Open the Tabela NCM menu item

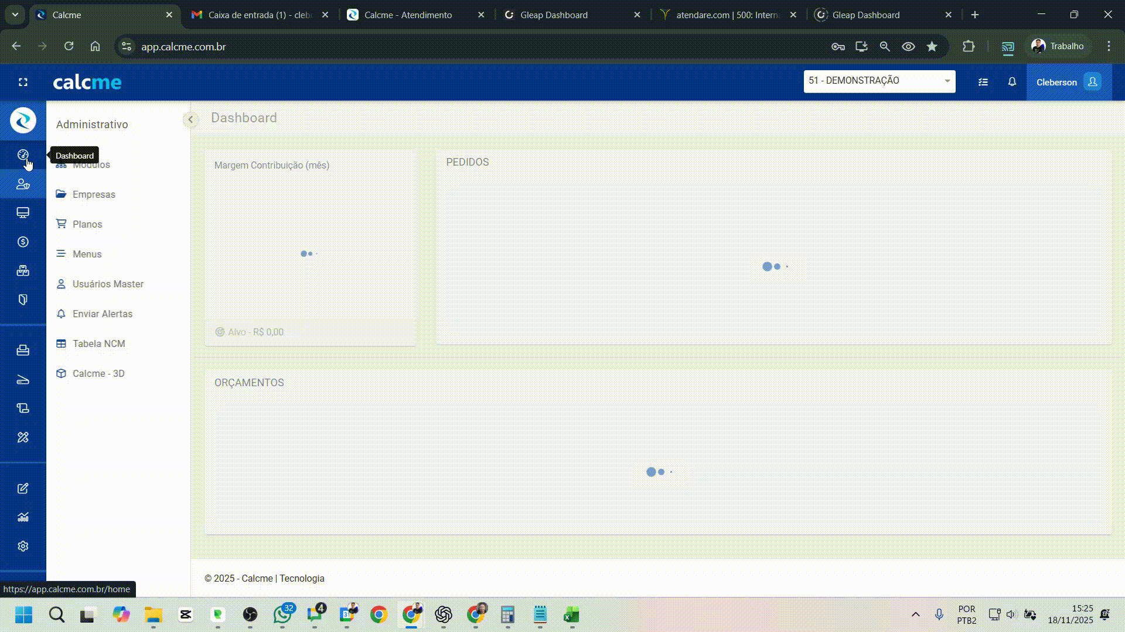[98, 344]
